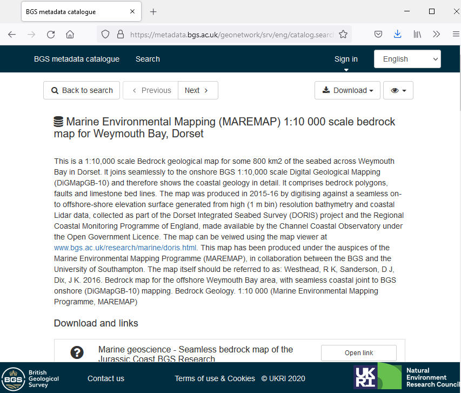This screenshot has height=393, width=461.
Task: Open the eye view options dropdown
Action: (398, 90)
